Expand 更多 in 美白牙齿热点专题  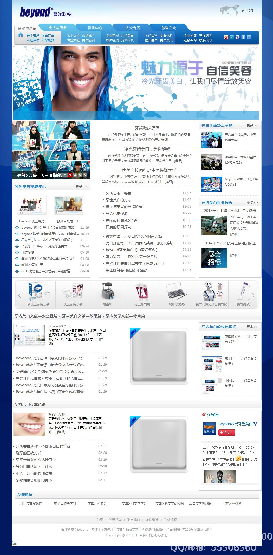(252, 125)
